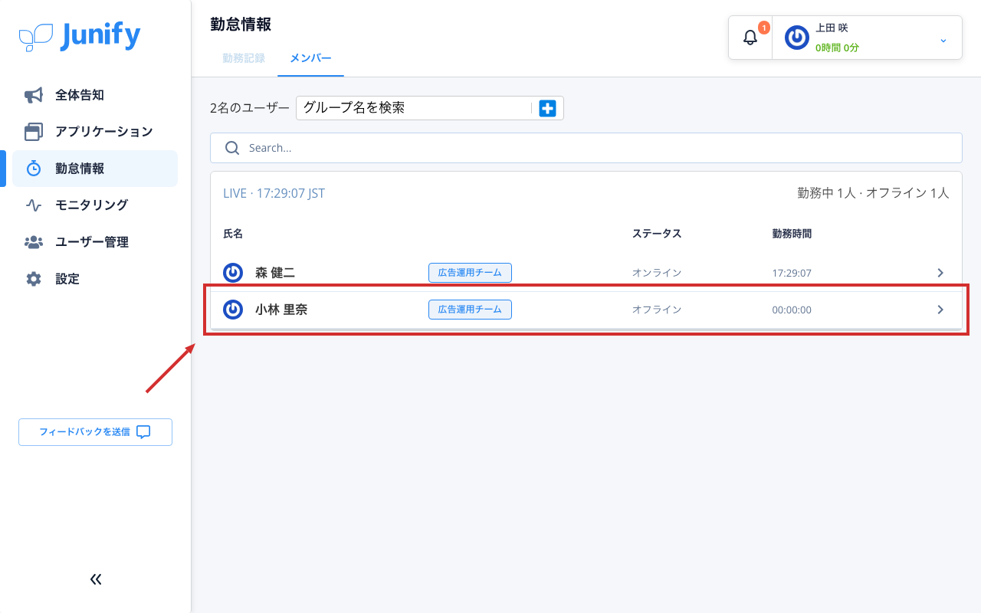Screen dimensions: 981x613
Task: Click the blue plus add button
Action: 547,108
